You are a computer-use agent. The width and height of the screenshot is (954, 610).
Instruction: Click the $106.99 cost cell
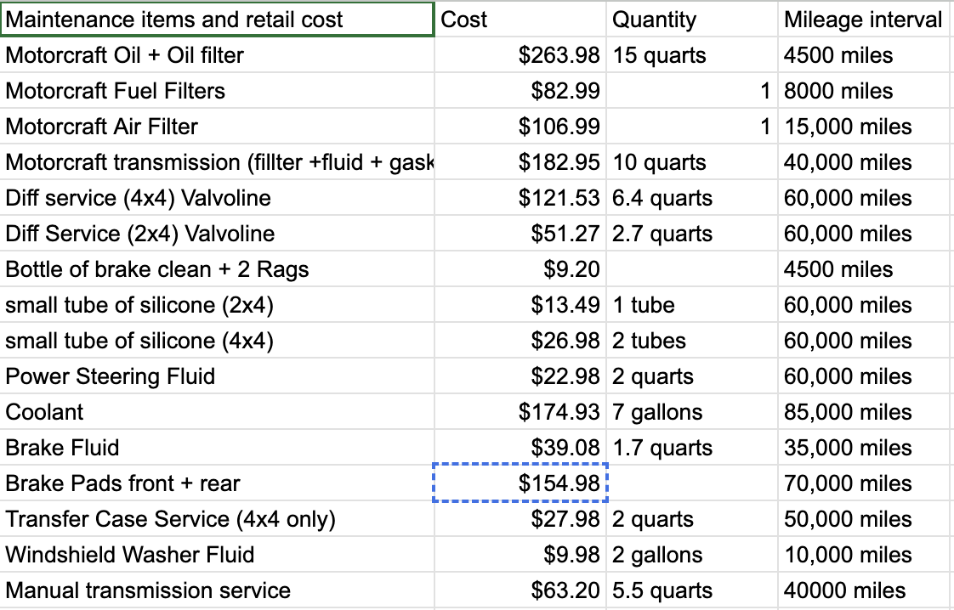520,127
